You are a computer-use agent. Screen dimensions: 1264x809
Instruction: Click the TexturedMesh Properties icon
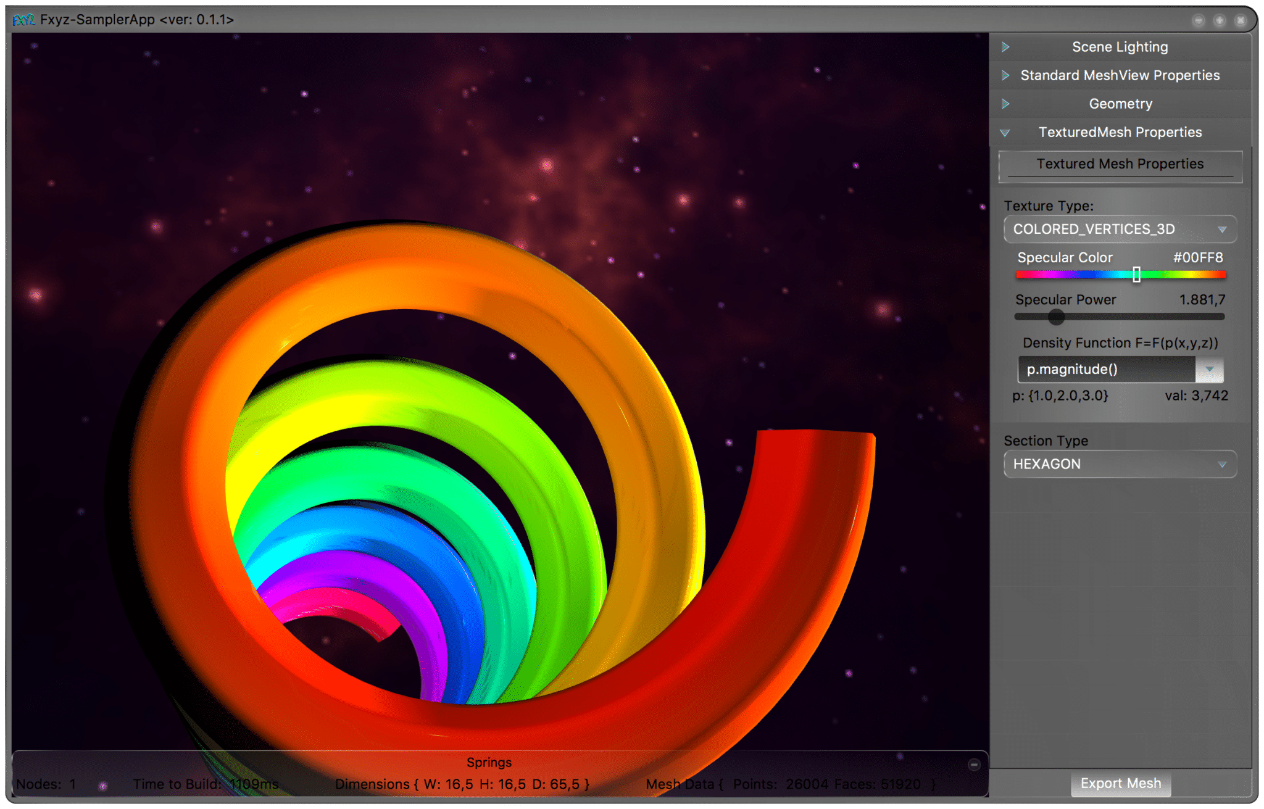click(1008, 132)
